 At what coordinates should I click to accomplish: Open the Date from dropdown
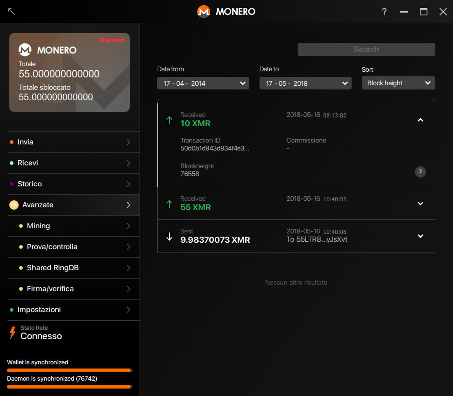click(203, 83)
